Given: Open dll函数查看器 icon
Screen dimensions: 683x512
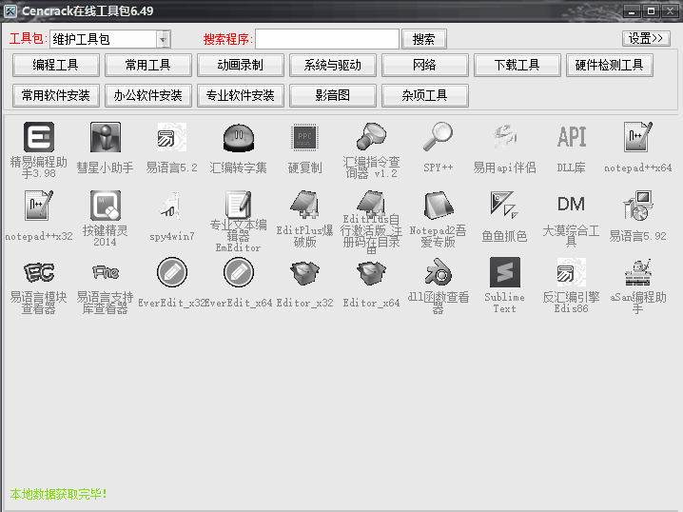Looking at the screenshot, I should (438, 271).
